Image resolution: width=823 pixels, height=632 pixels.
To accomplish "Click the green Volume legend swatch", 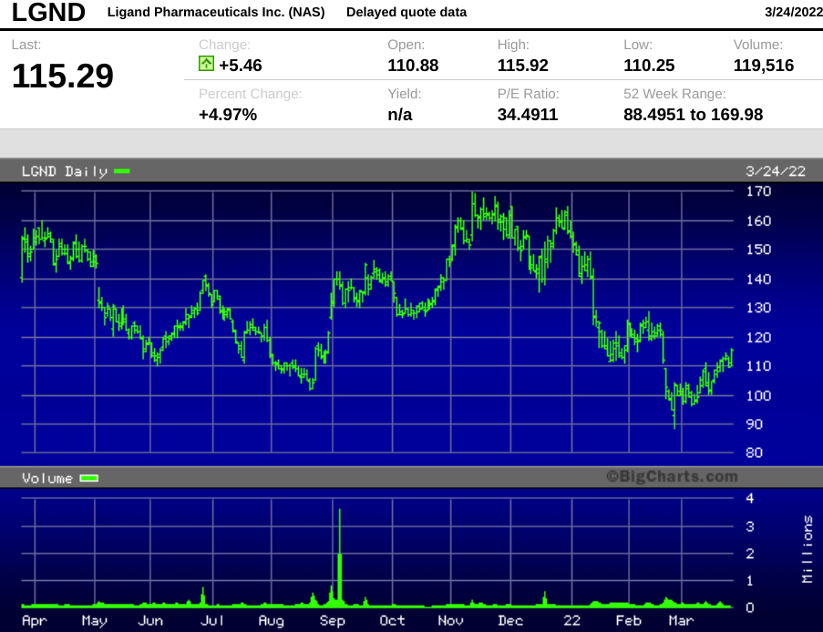I will 88,478.
